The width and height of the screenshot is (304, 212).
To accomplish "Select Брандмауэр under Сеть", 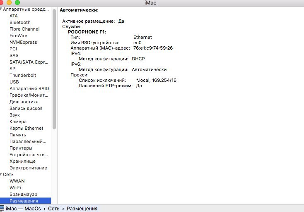I will tap(23, 194).
